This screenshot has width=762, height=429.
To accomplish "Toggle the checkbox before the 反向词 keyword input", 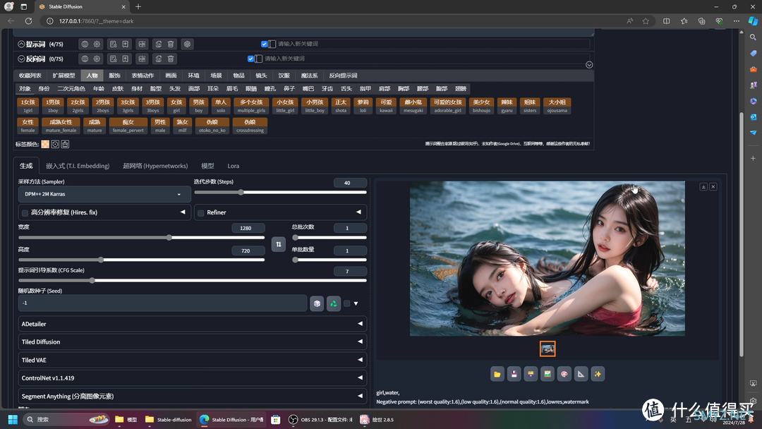I will [x=250, y=59].
